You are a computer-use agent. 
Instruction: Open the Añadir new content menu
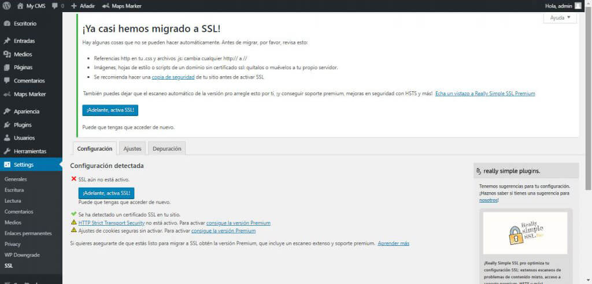pos(83,6)
